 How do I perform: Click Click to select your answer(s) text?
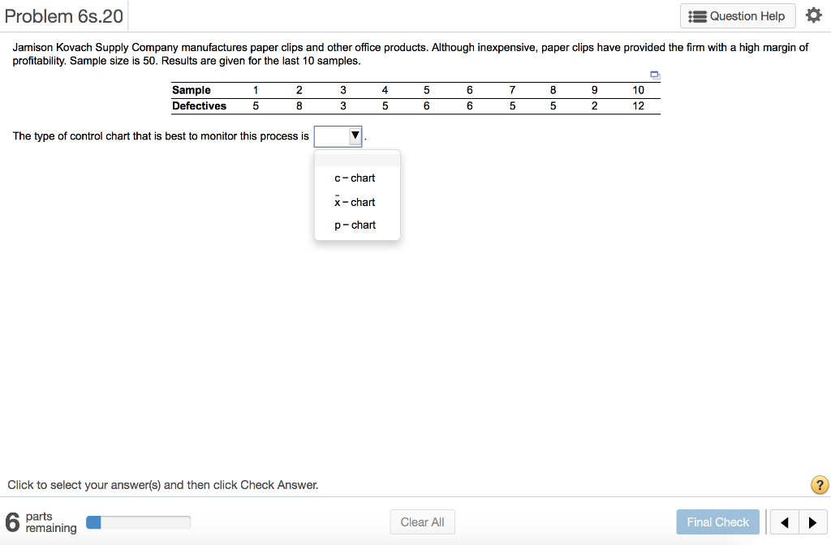(164, 485)
